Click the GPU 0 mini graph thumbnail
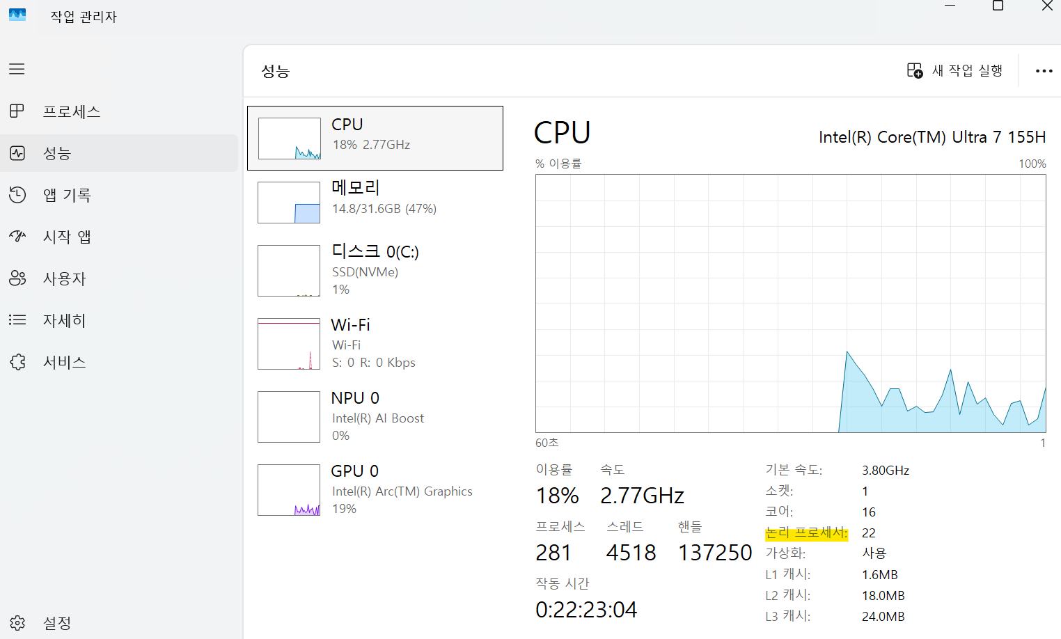Image resolution: width=1061 pixels, height=639 pixels. point(289,490)
